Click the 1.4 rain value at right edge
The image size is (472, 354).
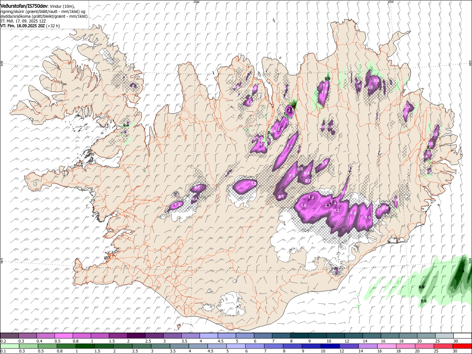[461, 271]
